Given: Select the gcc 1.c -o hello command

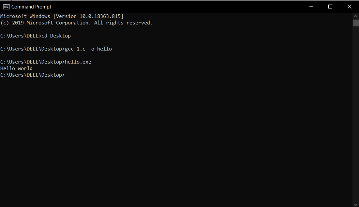Looking at the screenshot, I should click(88, 49).
